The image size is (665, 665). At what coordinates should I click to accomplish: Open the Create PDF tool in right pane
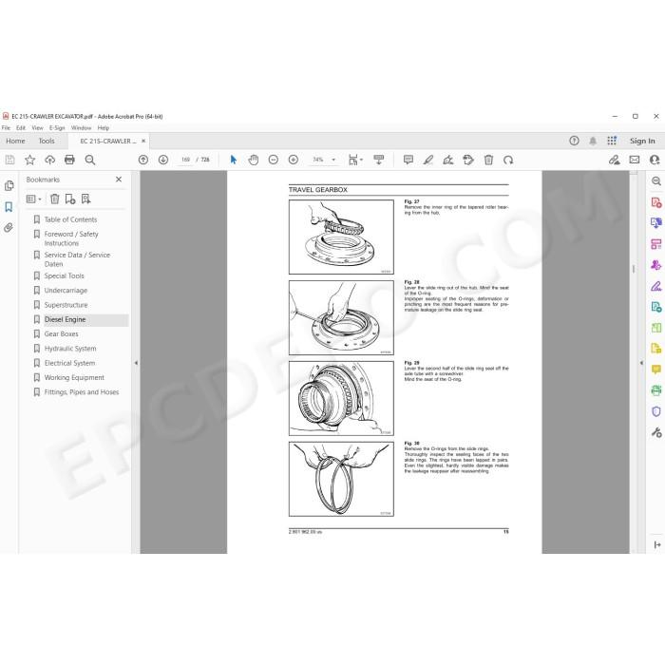coord(656,202)
